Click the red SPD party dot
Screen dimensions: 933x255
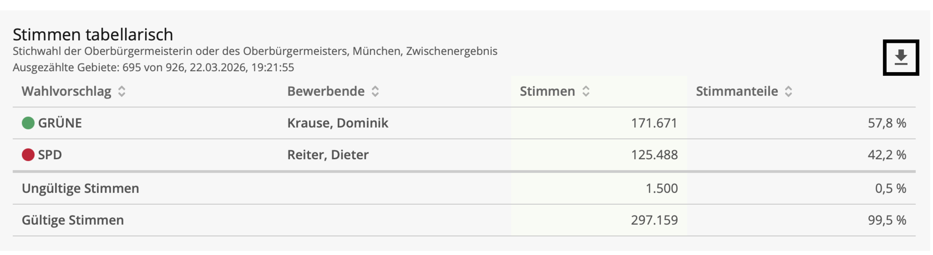[28, 154]
